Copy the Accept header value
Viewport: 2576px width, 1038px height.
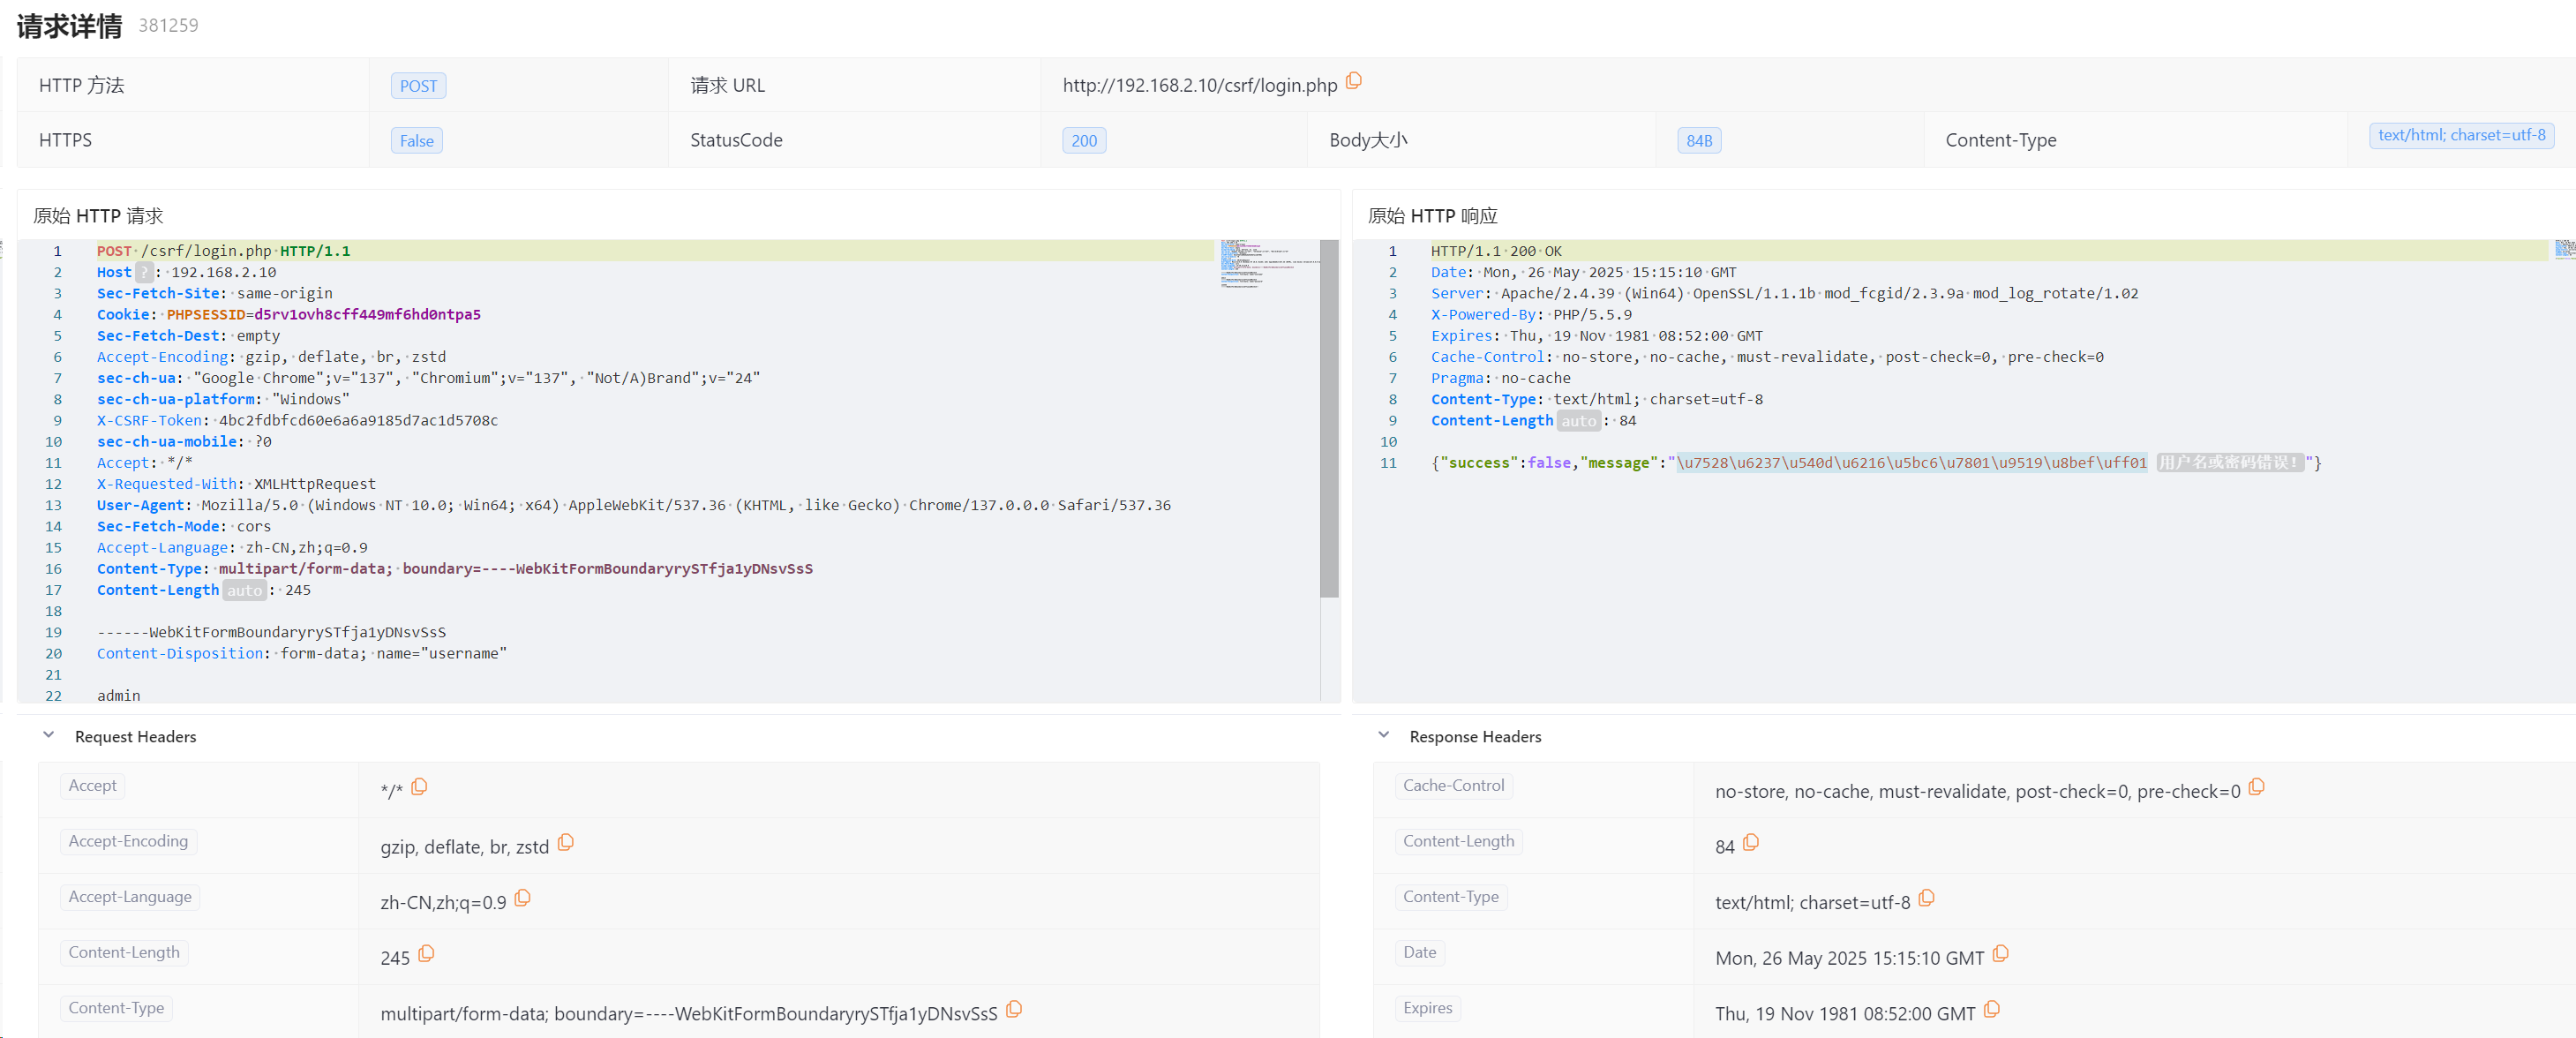(419, 787)
